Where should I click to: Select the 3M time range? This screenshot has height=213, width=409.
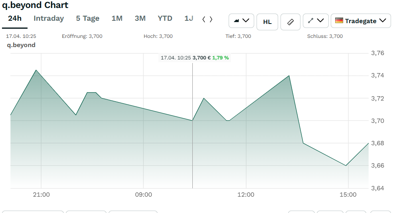(140, 18)
